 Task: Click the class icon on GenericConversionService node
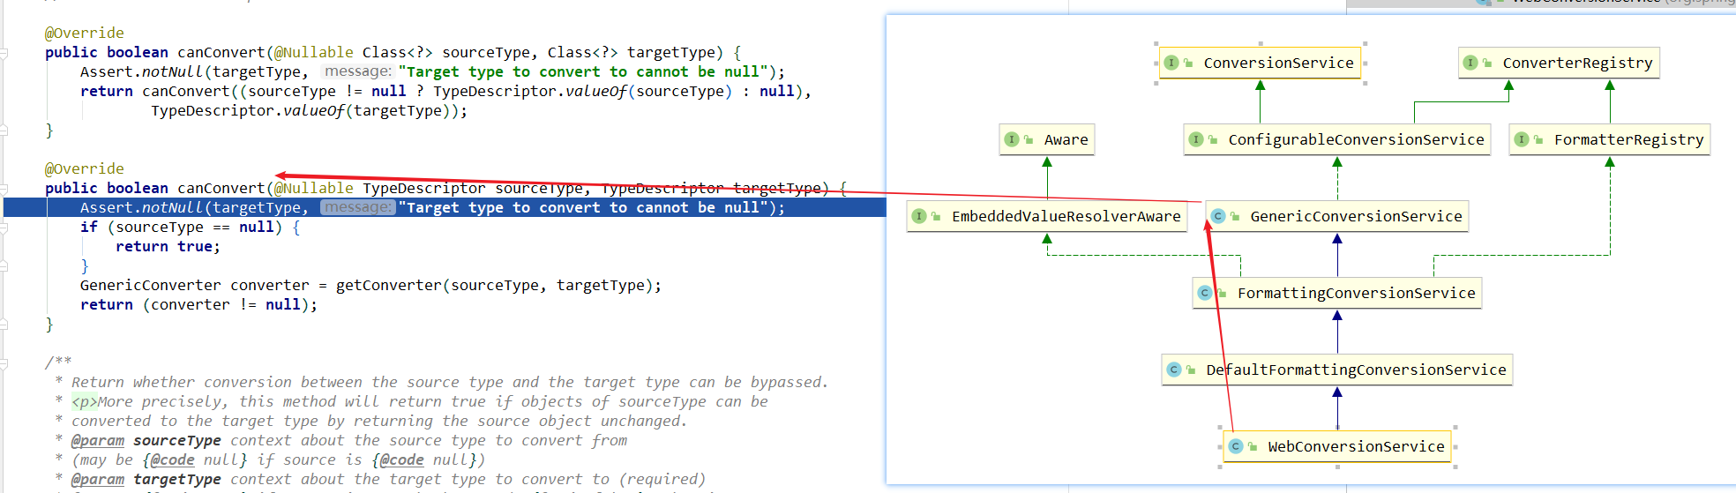1218,216
